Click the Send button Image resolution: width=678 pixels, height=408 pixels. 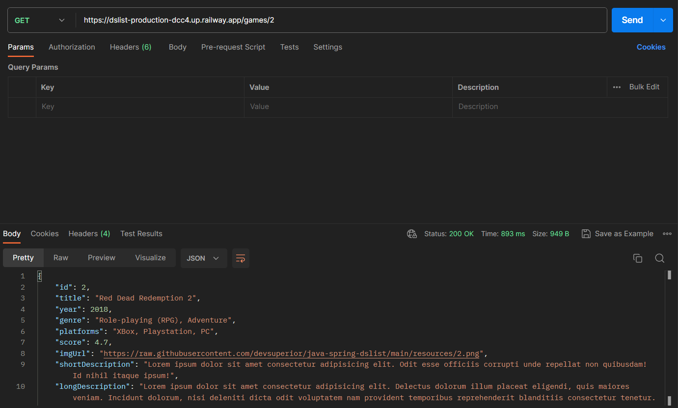632,20
